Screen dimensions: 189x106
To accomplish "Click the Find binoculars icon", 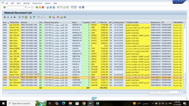I will pos(51,7).
